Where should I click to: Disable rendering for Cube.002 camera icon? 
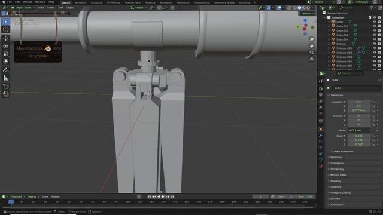pyautogui.click(x=379, y=30)
